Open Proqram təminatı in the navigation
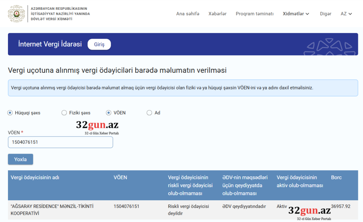This screenshot has height=222, width=363. pyautogui.click(x=254, y=14)
